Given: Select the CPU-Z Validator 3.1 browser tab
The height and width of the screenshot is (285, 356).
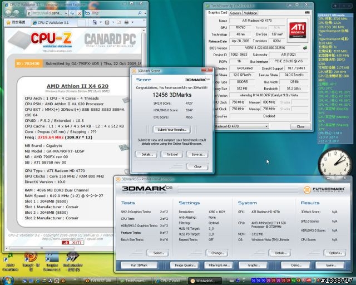Looking at the screenshot, I should (x=54, y=22).
